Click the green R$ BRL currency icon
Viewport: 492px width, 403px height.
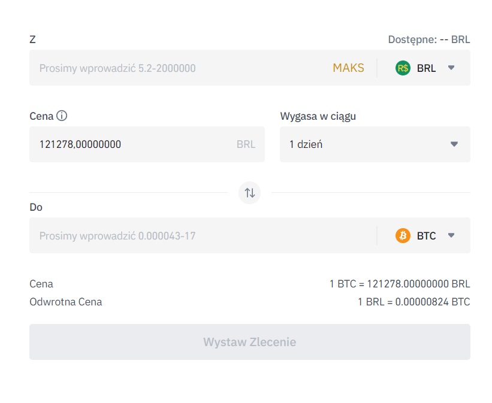403,68
